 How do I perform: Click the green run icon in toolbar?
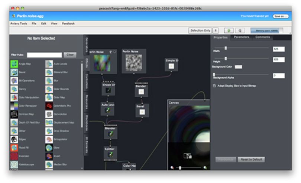[x=229, y=30]
